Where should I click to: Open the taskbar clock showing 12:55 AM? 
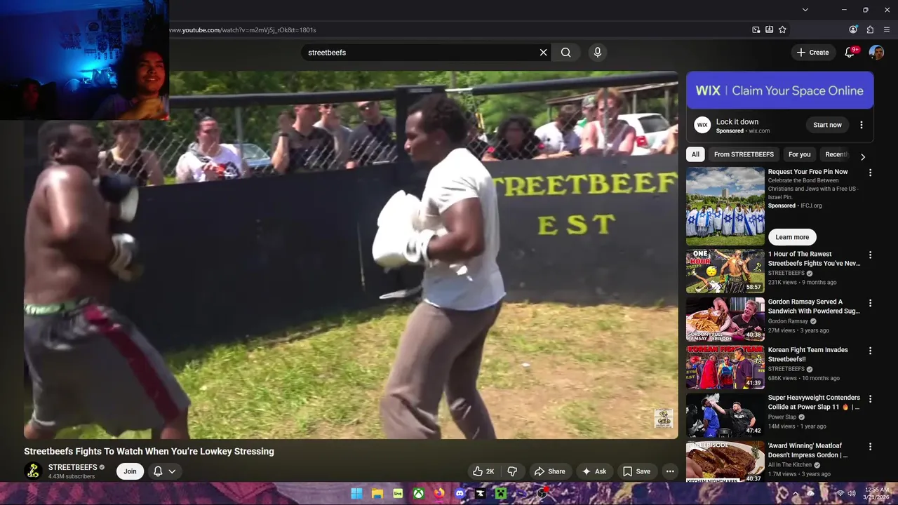(x=877, y=493)
